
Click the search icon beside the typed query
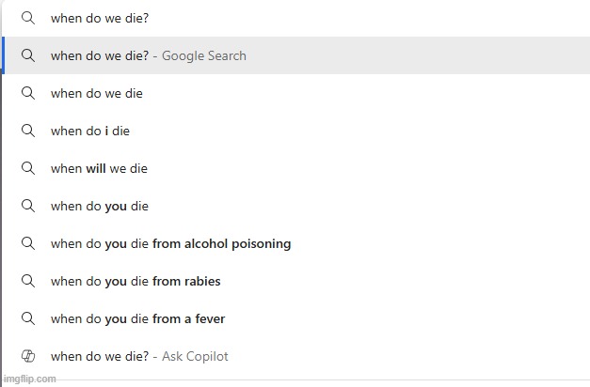pos(28,18)
